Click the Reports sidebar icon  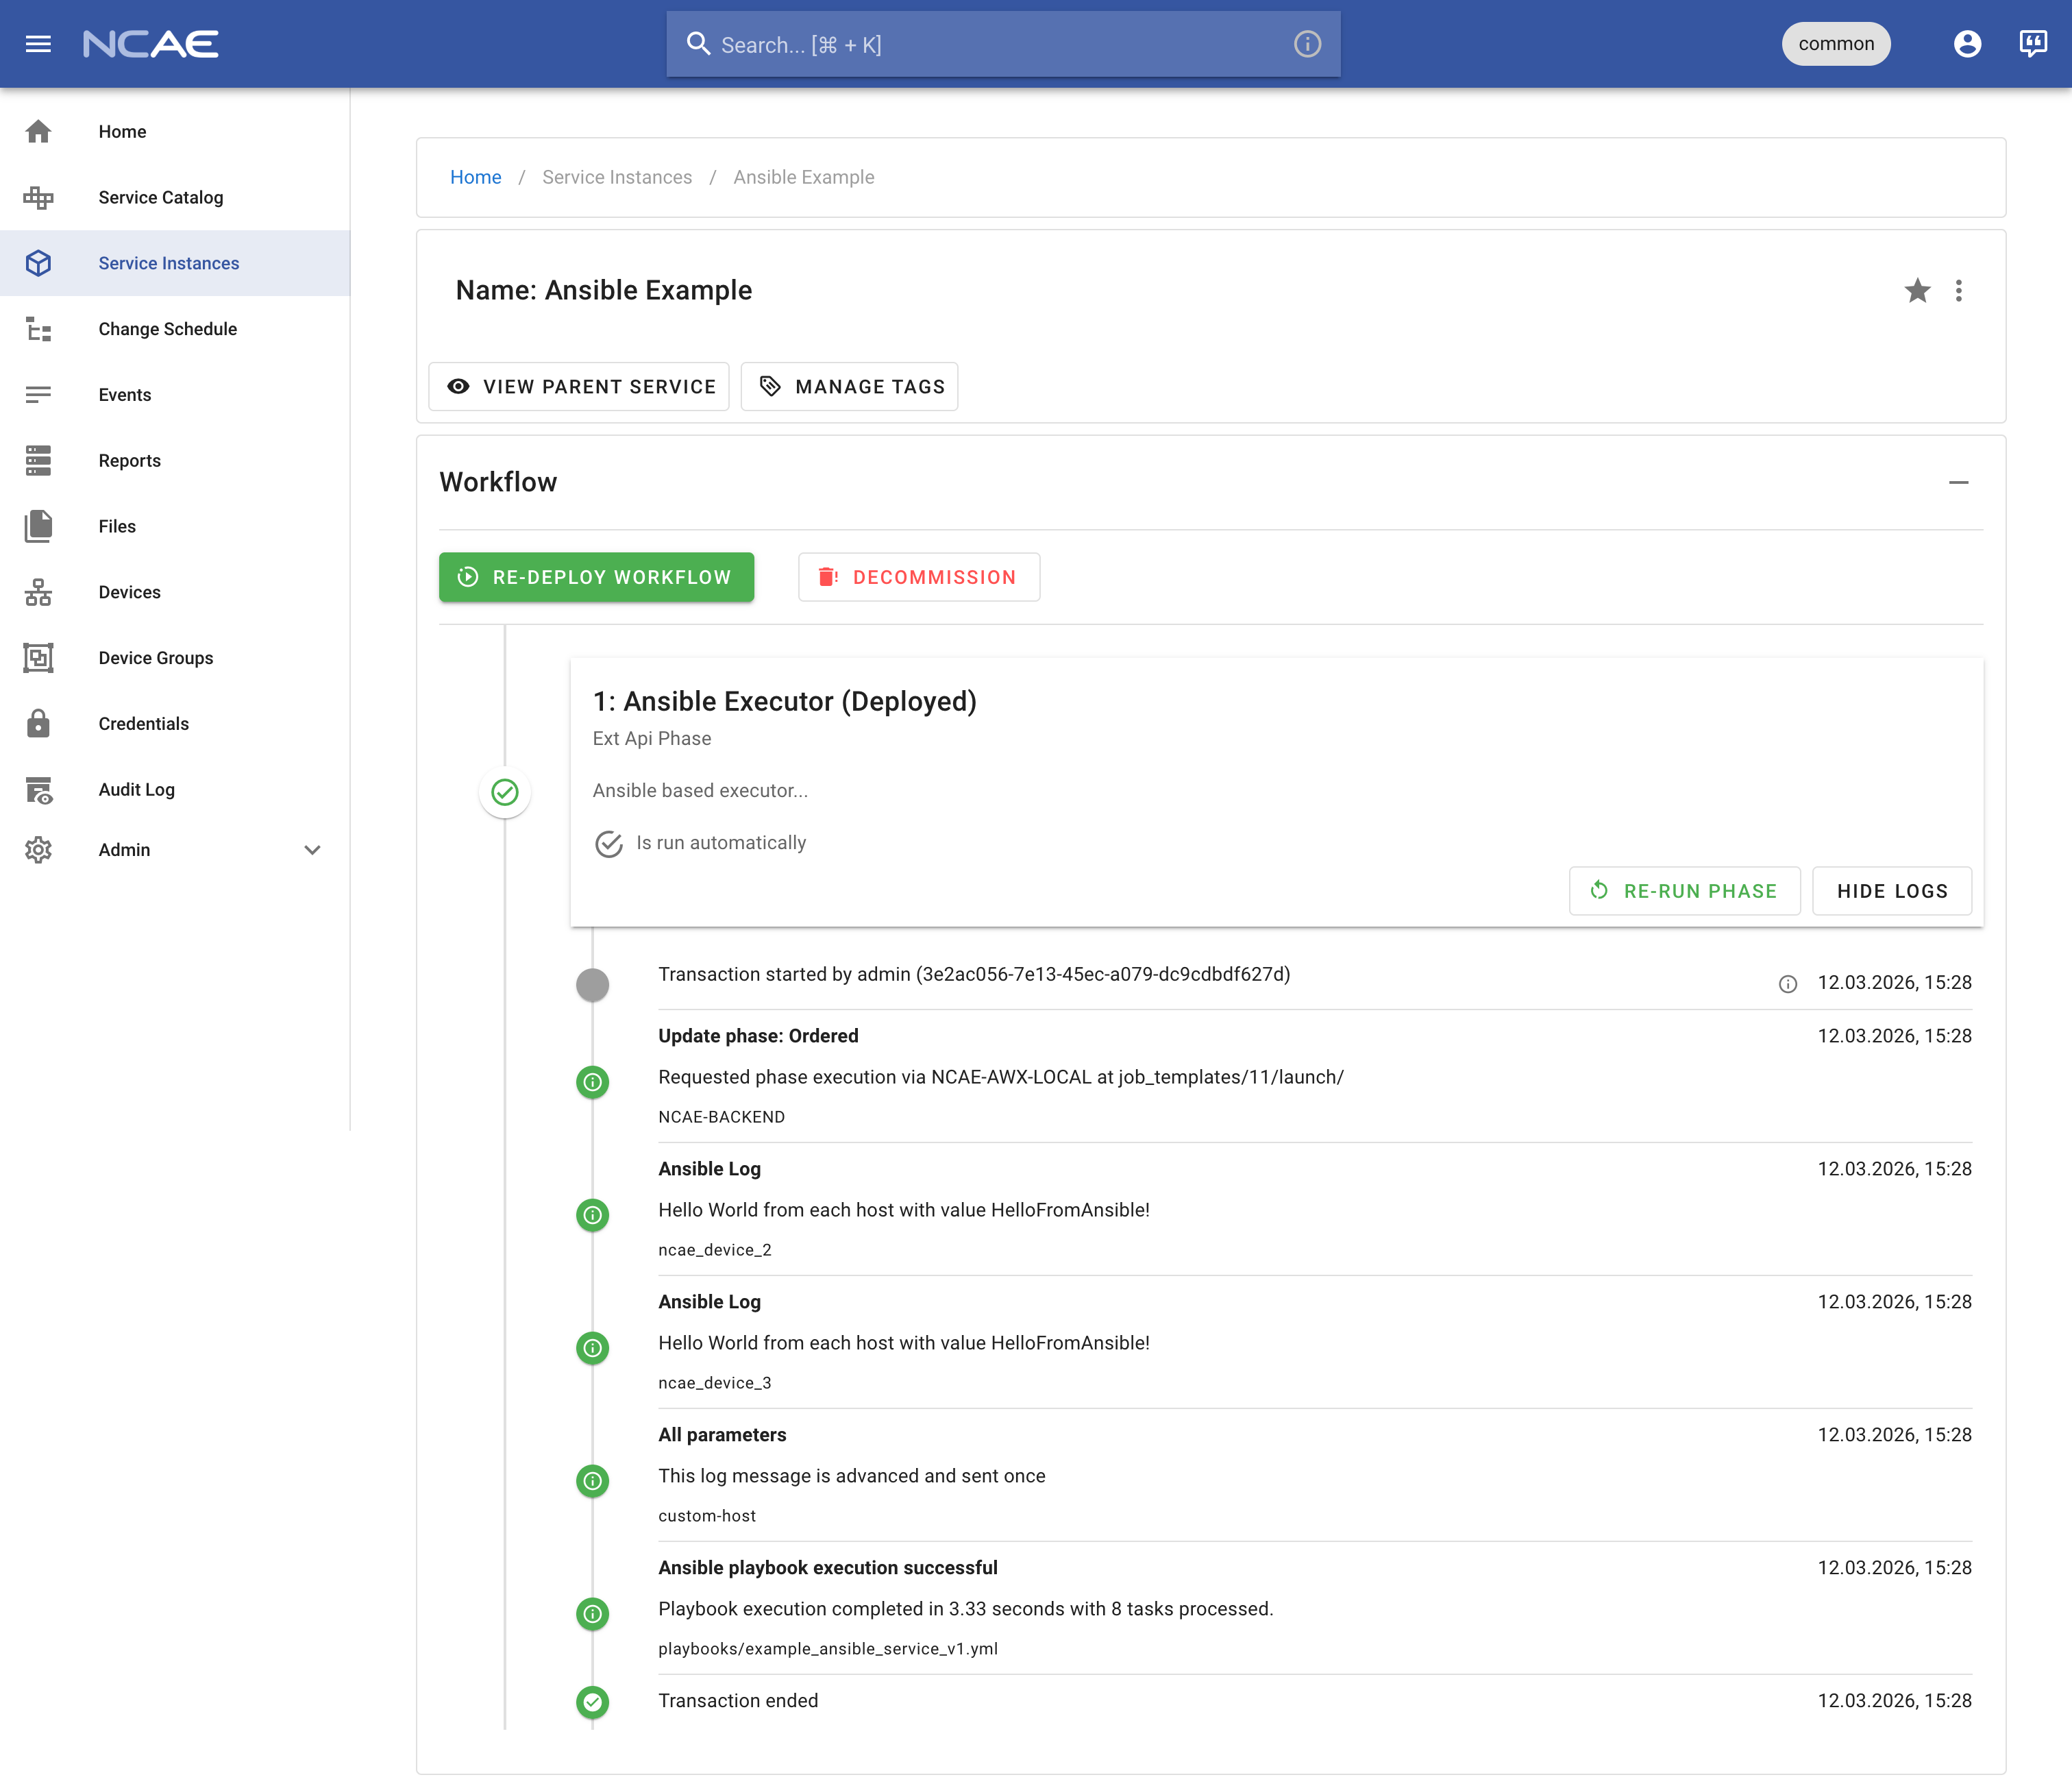38,461
